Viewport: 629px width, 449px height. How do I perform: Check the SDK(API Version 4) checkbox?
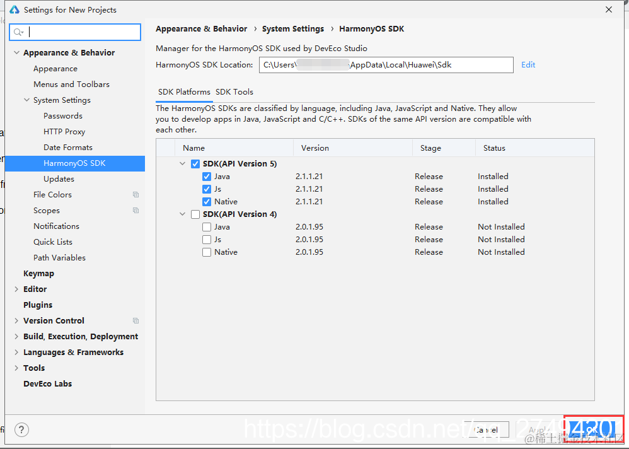click(195, 214)
